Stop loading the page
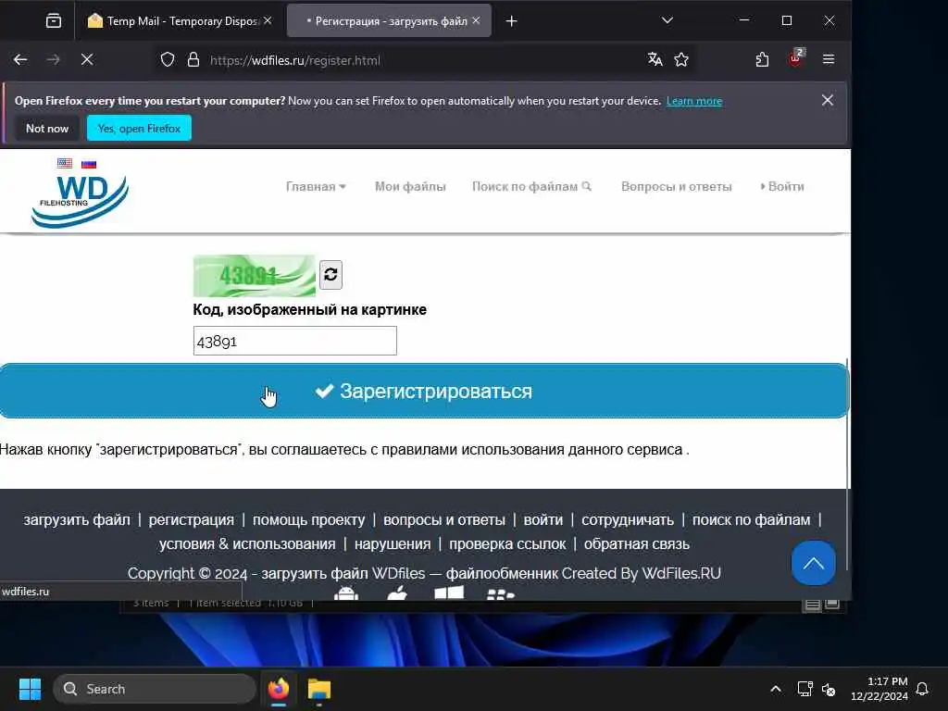Screen dimensions: 948x711 click(x=87, y=59)
